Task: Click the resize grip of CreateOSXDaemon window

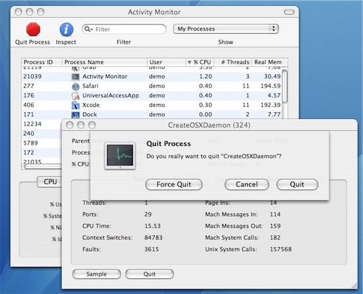Action: [354, 286]
